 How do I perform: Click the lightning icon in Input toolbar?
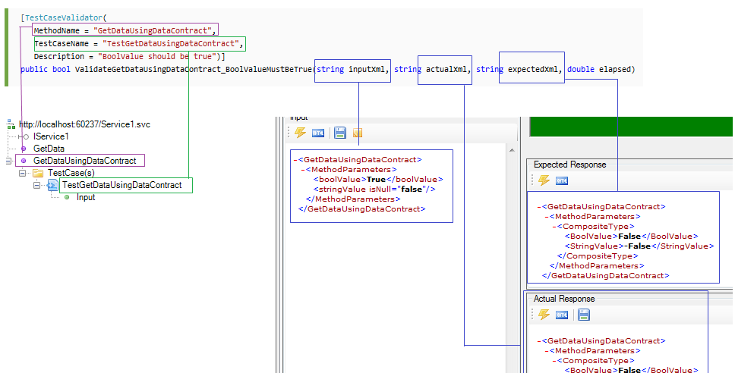tap(300, 133)
